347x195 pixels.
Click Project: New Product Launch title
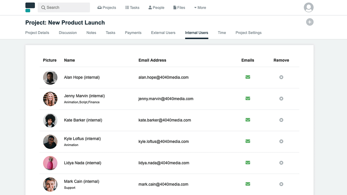click(65, 22)
